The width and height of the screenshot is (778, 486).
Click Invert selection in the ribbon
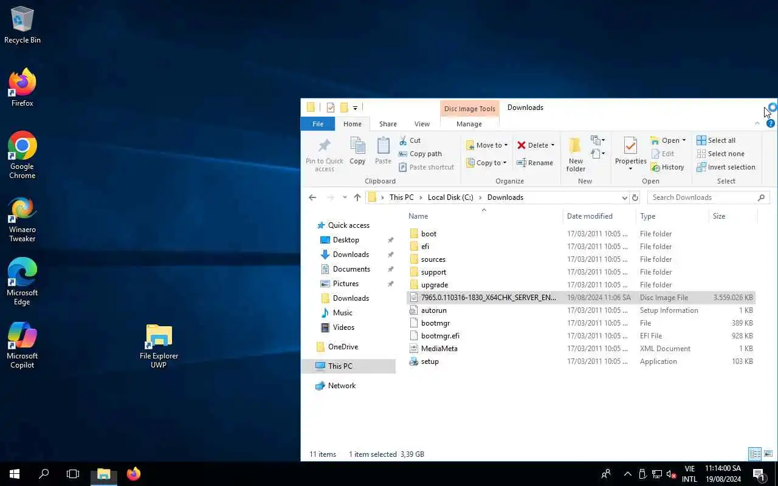(x=726, y=167)
